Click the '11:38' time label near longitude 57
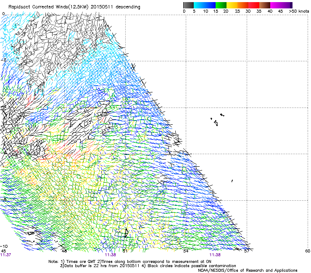The image size is (311, 273). 215,255
